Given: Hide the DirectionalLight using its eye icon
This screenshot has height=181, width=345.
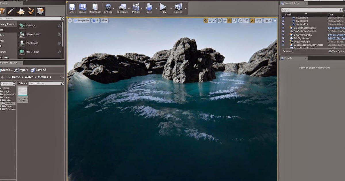Looking at the screenshot, I should click(x=283, y=41).
